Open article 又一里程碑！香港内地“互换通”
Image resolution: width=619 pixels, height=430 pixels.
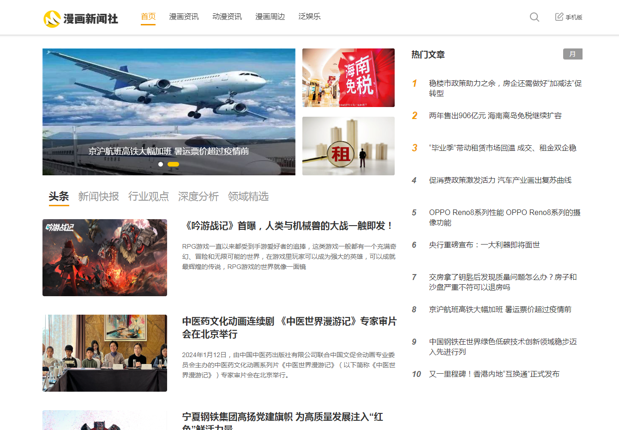click(494, 374)
